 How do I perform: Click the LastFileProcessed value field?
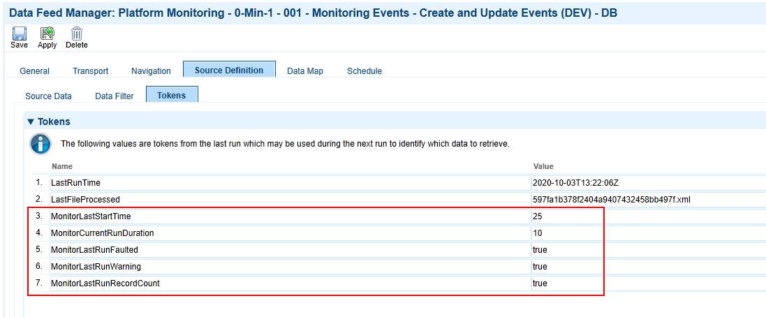pyautogui.click(x=649, y=199)
